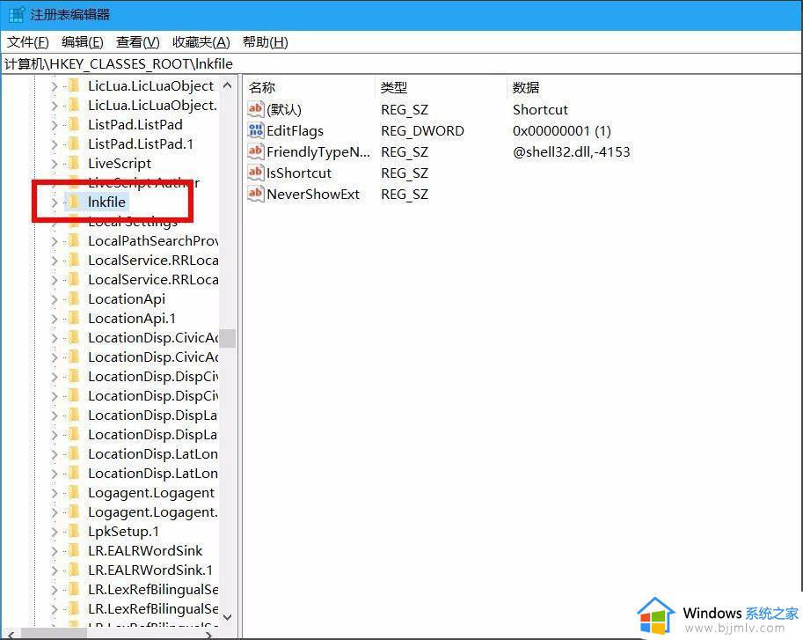Screen dimensions: 803x640
Task: Click the LocationApi folder icon
Action: pos(74,298)
